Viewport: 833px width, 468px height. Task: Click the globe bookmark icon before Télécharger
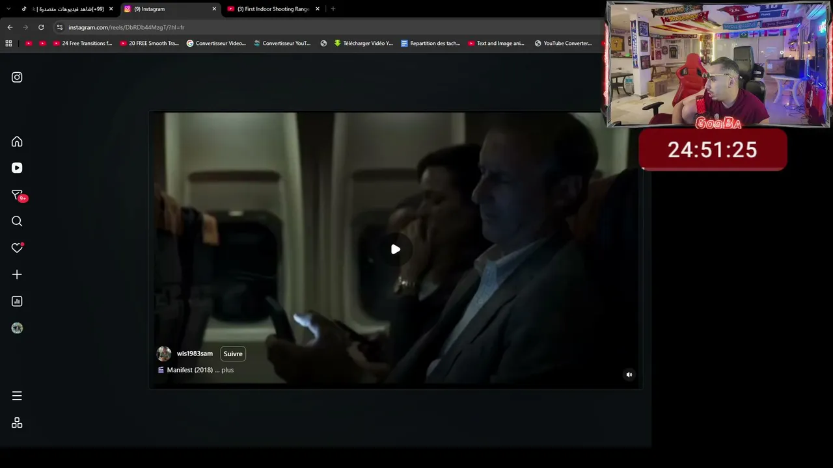click(x=323, y=44)
